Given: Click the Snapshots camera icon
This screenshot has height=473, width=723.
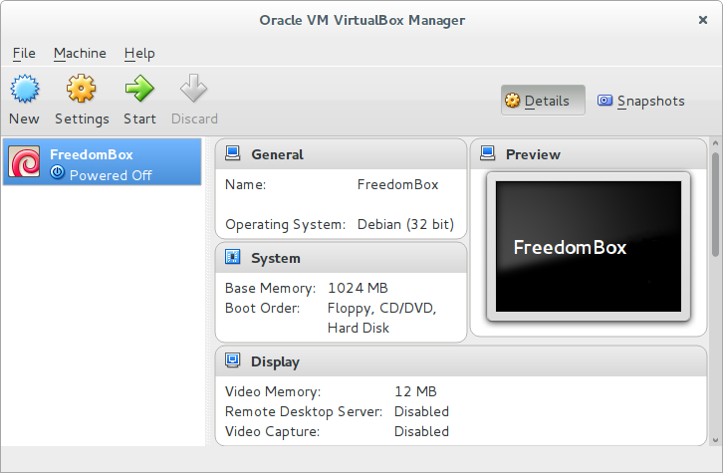Looking at the screenshot, I should [604, 100].
